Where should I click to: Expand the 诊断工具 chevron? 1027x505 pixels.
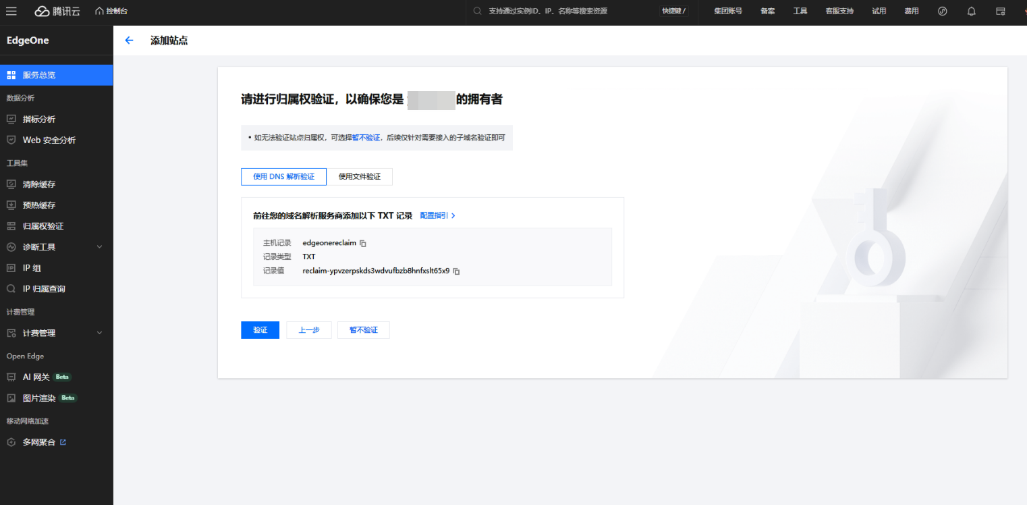pyautogui.click(x=99, y=247)
